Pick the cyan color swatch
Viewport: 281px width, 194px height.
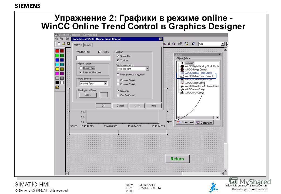(x=57, y=64)
